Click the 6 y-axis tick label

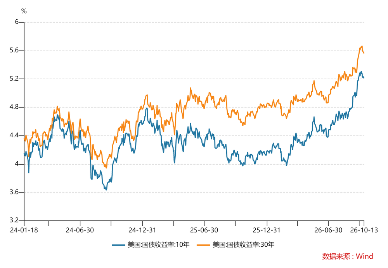tap(17, 22)
